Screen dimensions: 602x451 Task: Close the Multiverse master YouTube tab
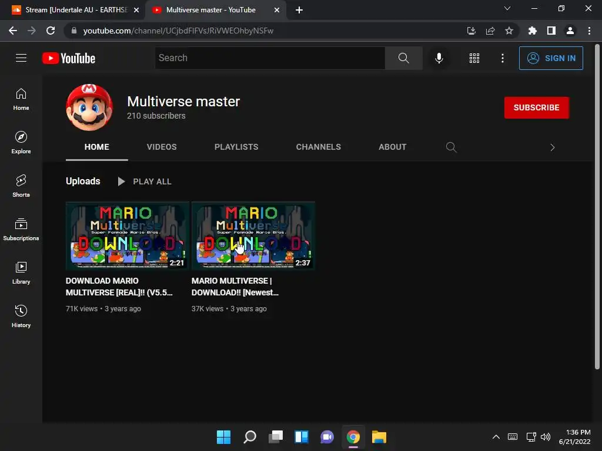click(276, 10)
